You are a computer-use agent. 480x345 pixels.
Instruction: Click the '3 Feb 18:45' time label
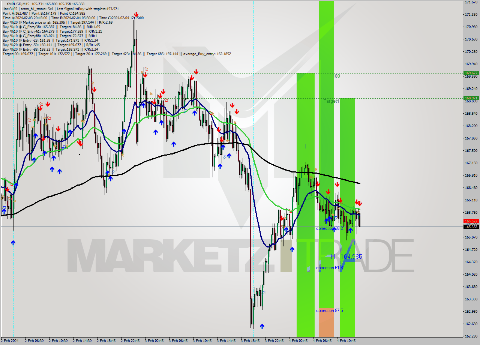(250, 341)
